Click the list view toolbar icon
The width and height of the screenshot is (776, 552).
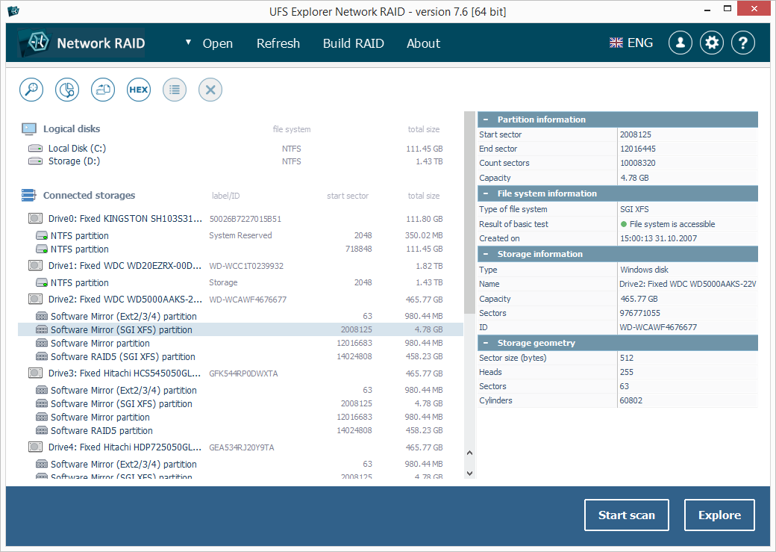(175, 90)
